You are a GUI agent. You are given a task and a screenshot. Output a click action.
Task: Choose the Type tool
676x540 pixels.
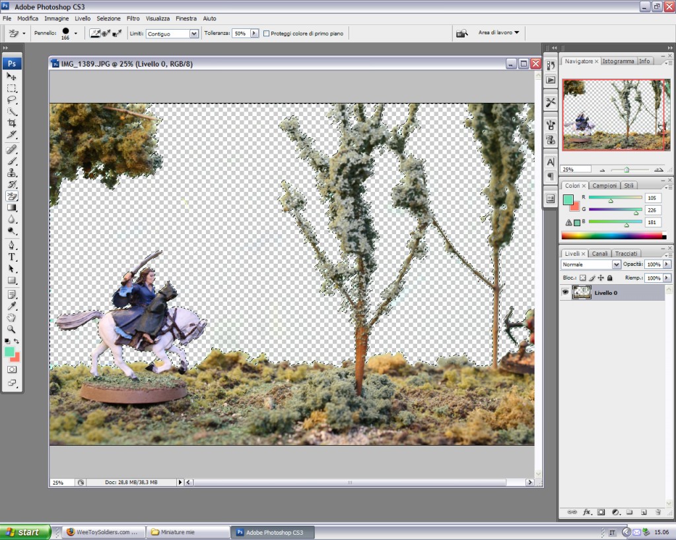(12, 257)
